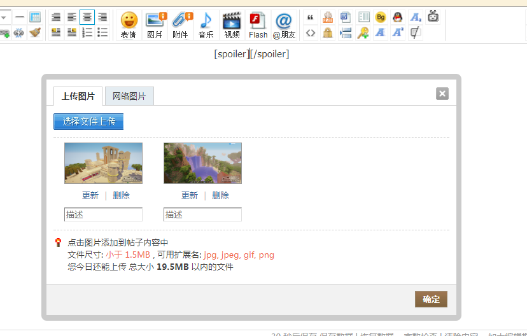Apply subscript text A2 icon

416,17
